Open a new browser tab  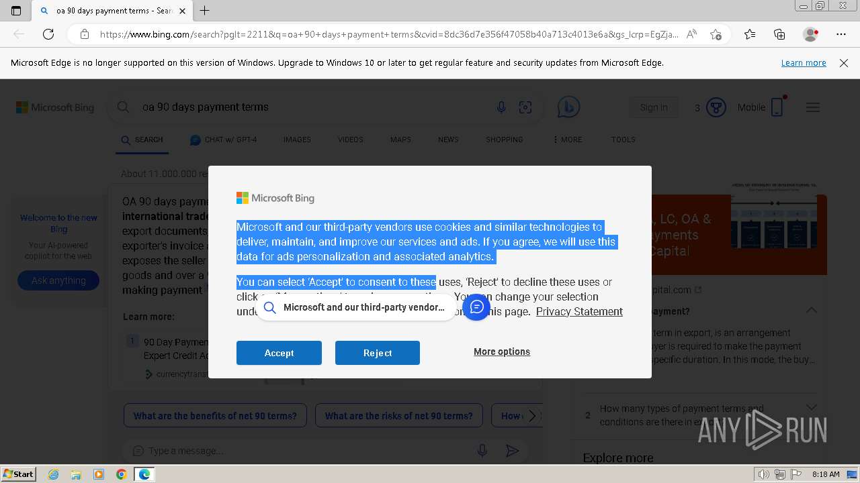[205, 11]
